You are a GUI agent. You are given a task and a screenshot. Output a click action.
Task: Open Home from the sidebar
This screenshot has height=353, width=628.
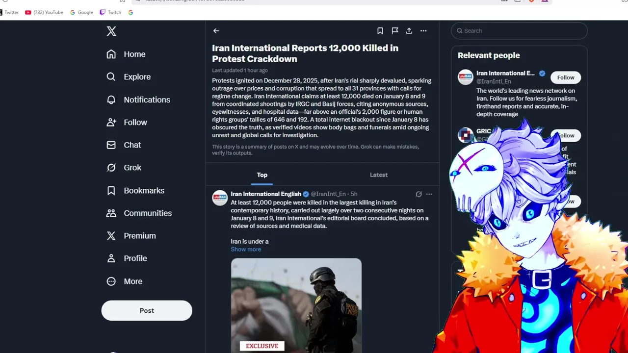126,54
